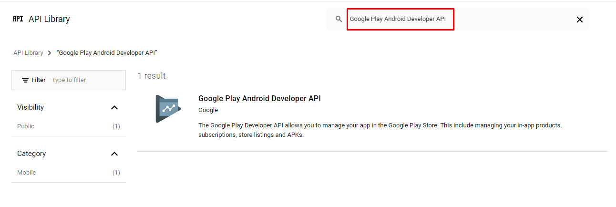Open the Google Play Android Developer API product icon
This screenshot has width=616, height=207.
click(167, 109)
